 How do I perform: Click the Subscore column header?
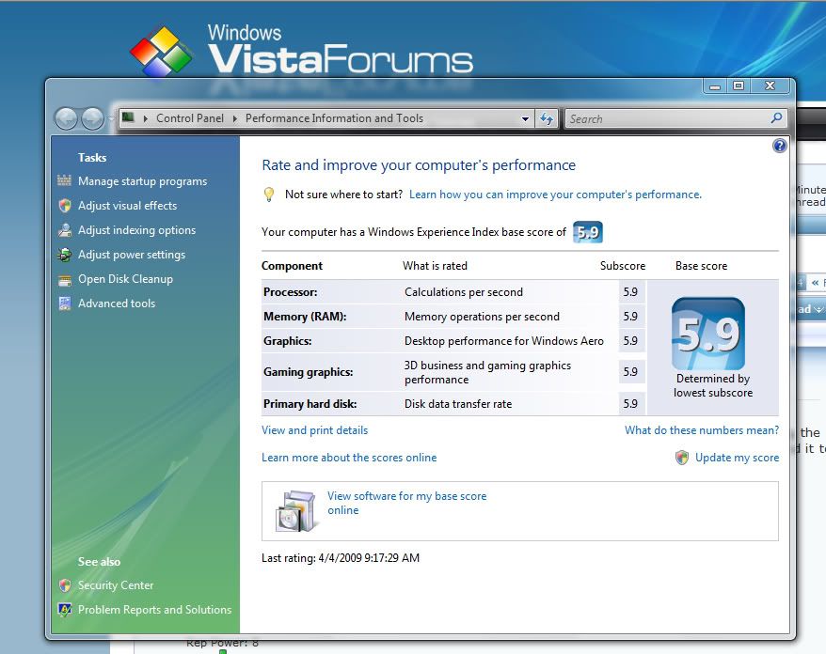(x=623, y=266)
